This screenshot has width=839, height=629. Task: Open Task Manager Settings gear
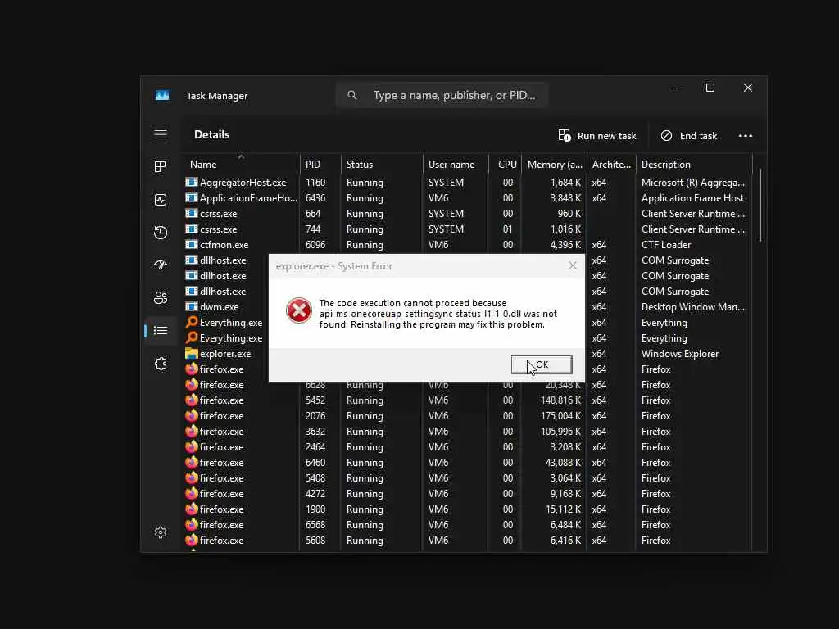161,532
